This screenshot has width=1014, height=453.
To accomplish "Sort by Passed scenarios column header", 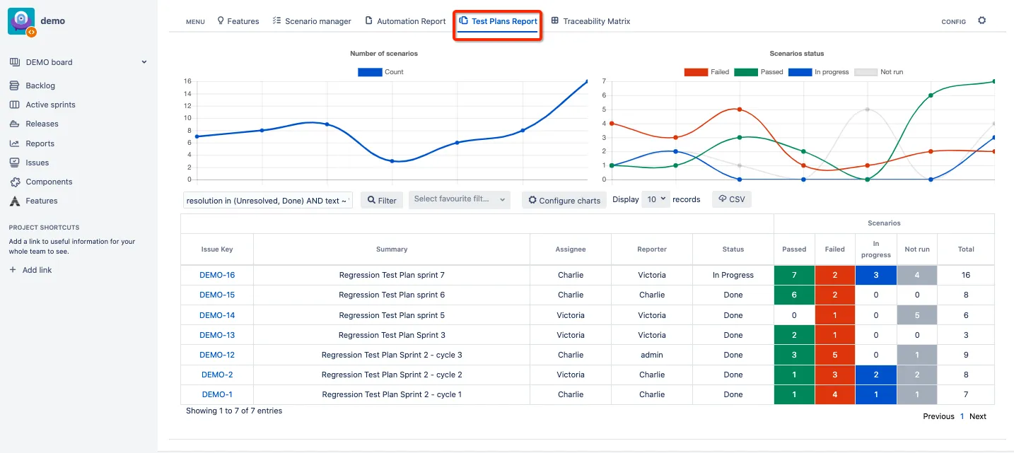I will pos(794,249).
